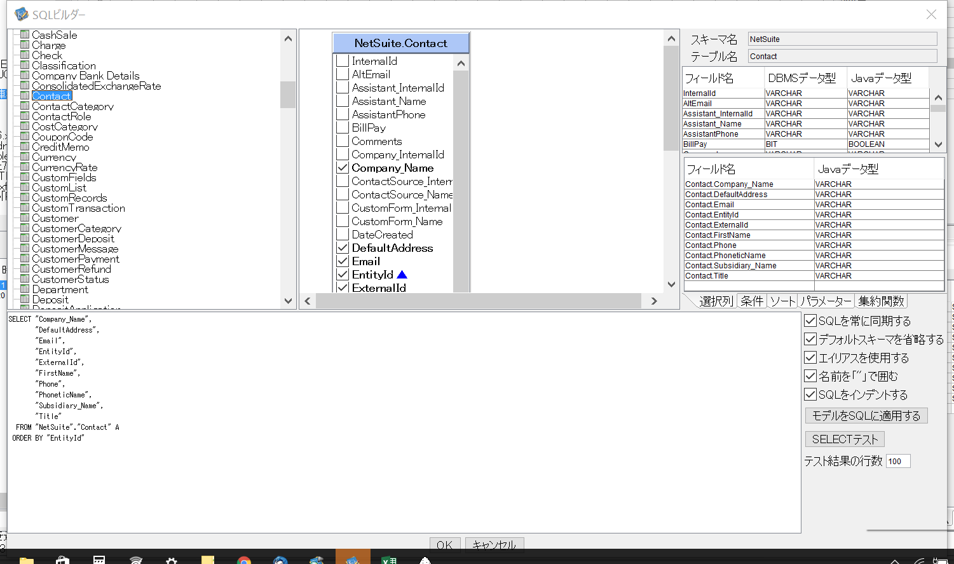Image resolution: width=954 pixels, height=564 pixels.
Task: Click the table icon beside ContactRole
Action: pyautogui.click(x=25, y=116)
